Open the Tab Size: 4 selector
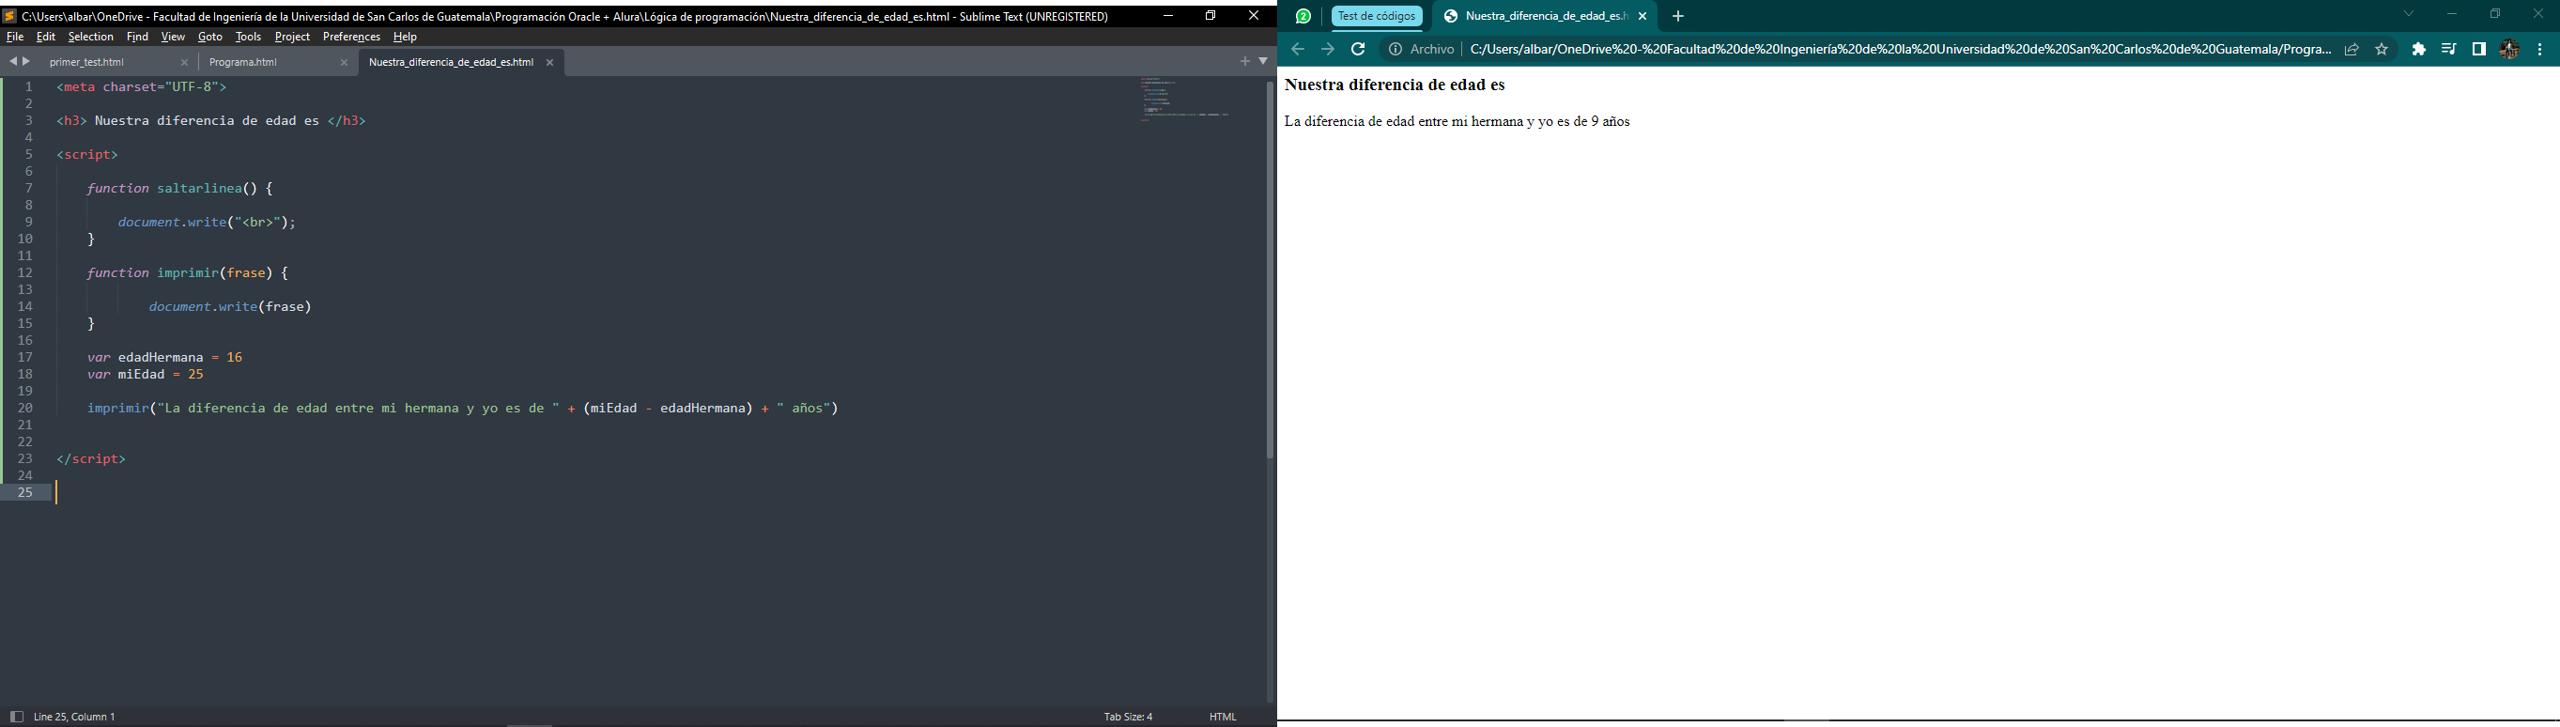Image resolution: width=2560 pixels, height=727 pixels. (x=1128, y=716)
